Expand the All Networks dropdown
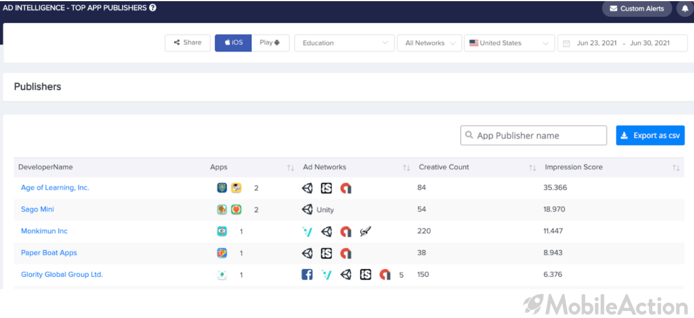 [429, 43]
